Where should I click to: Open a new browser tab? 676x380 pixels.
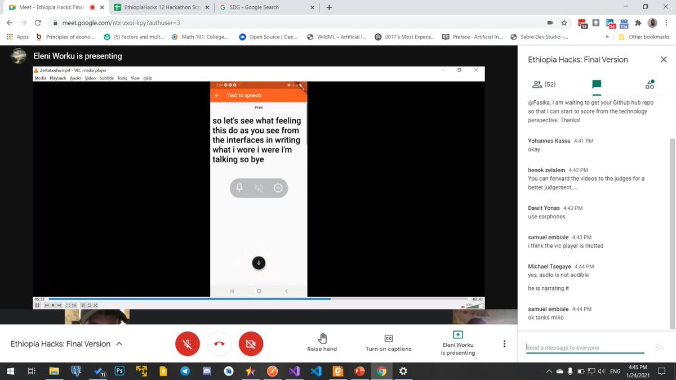pyautogui.click(x=329, y=7)
